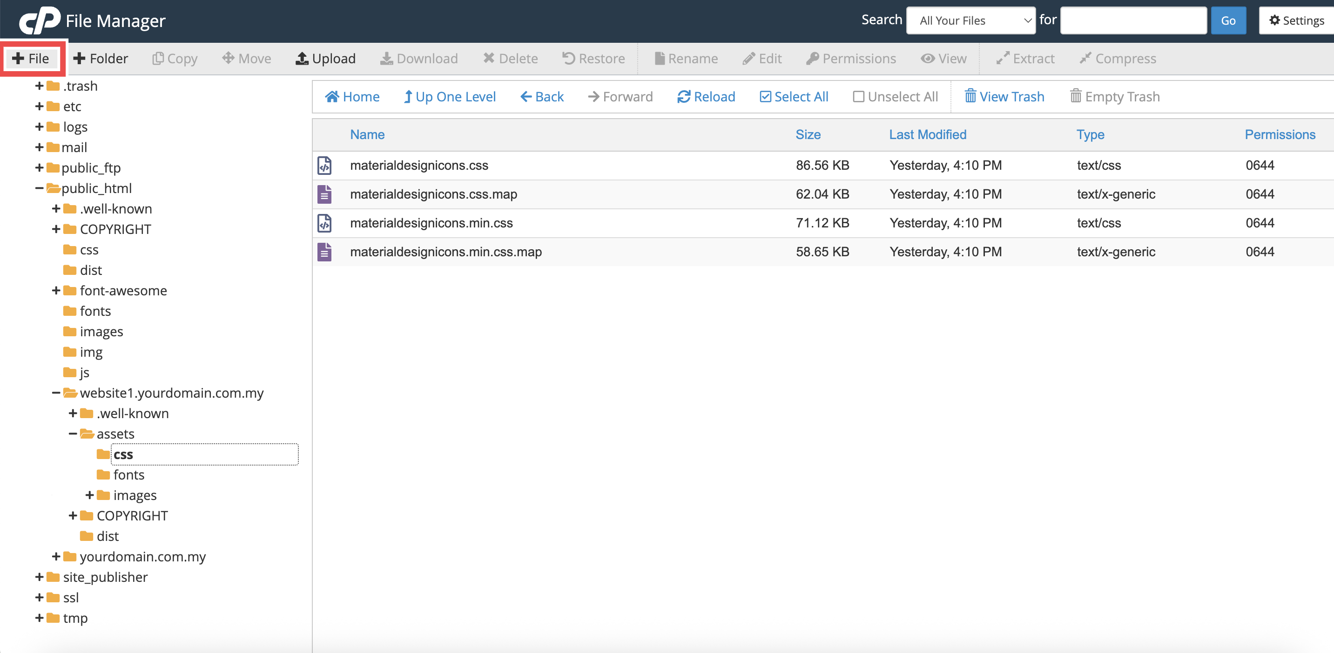Click the Go search button
Image resolution: width=1334 pixels, height=653 pixels.
pos(1228,21)
